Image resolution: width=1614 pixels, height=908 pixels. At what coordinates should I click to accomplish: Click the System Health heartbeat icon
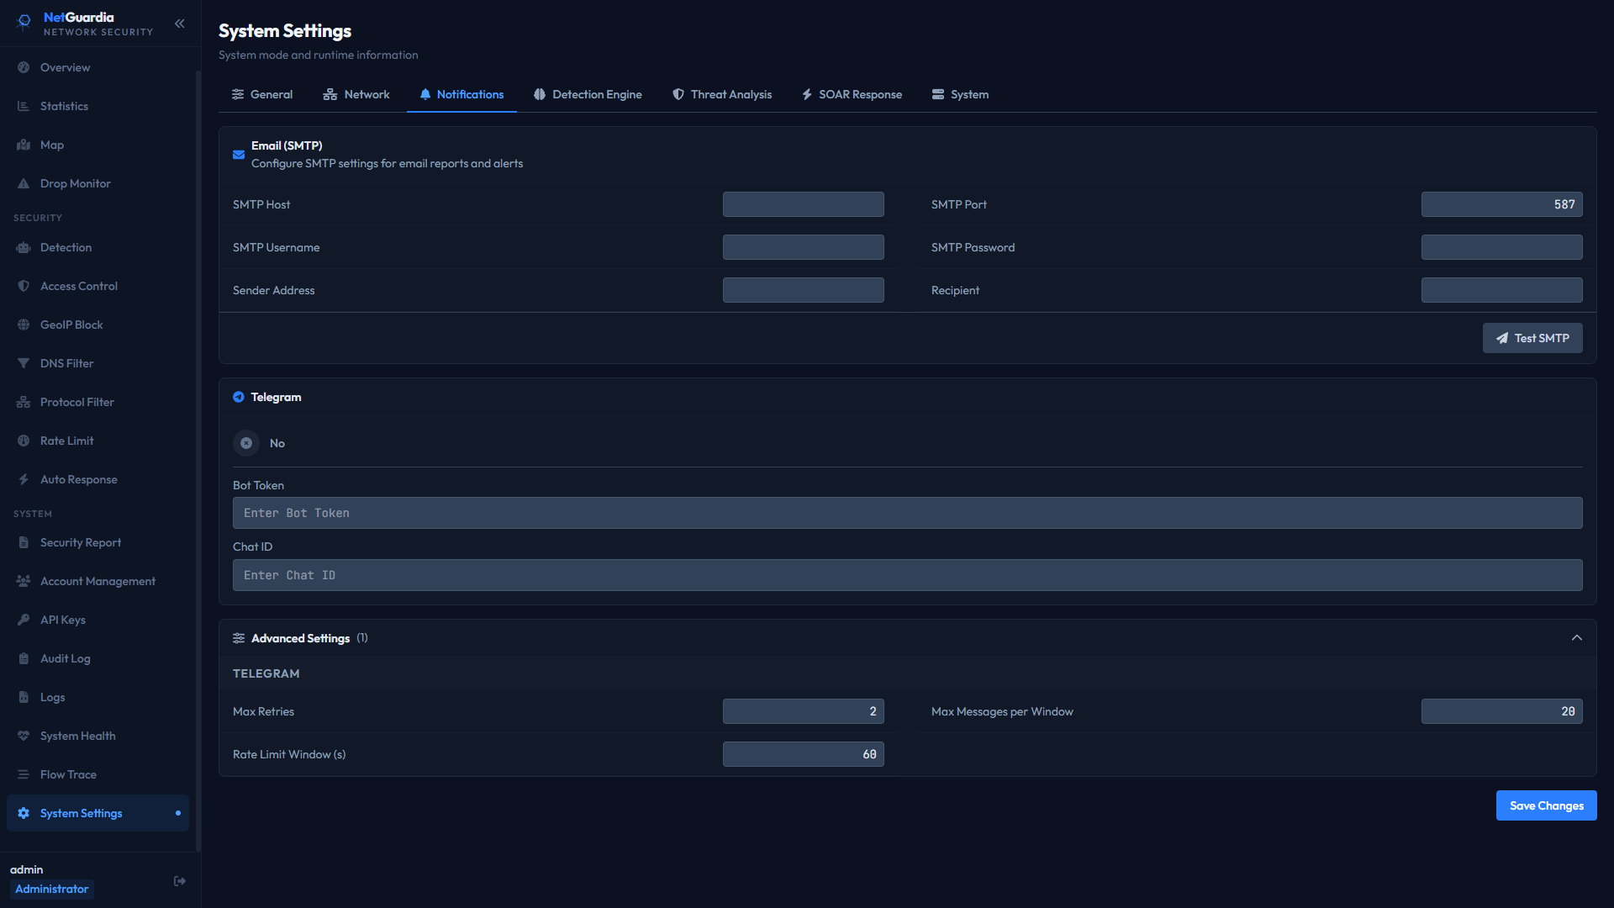pyautogui.click(x=24, y=736)
